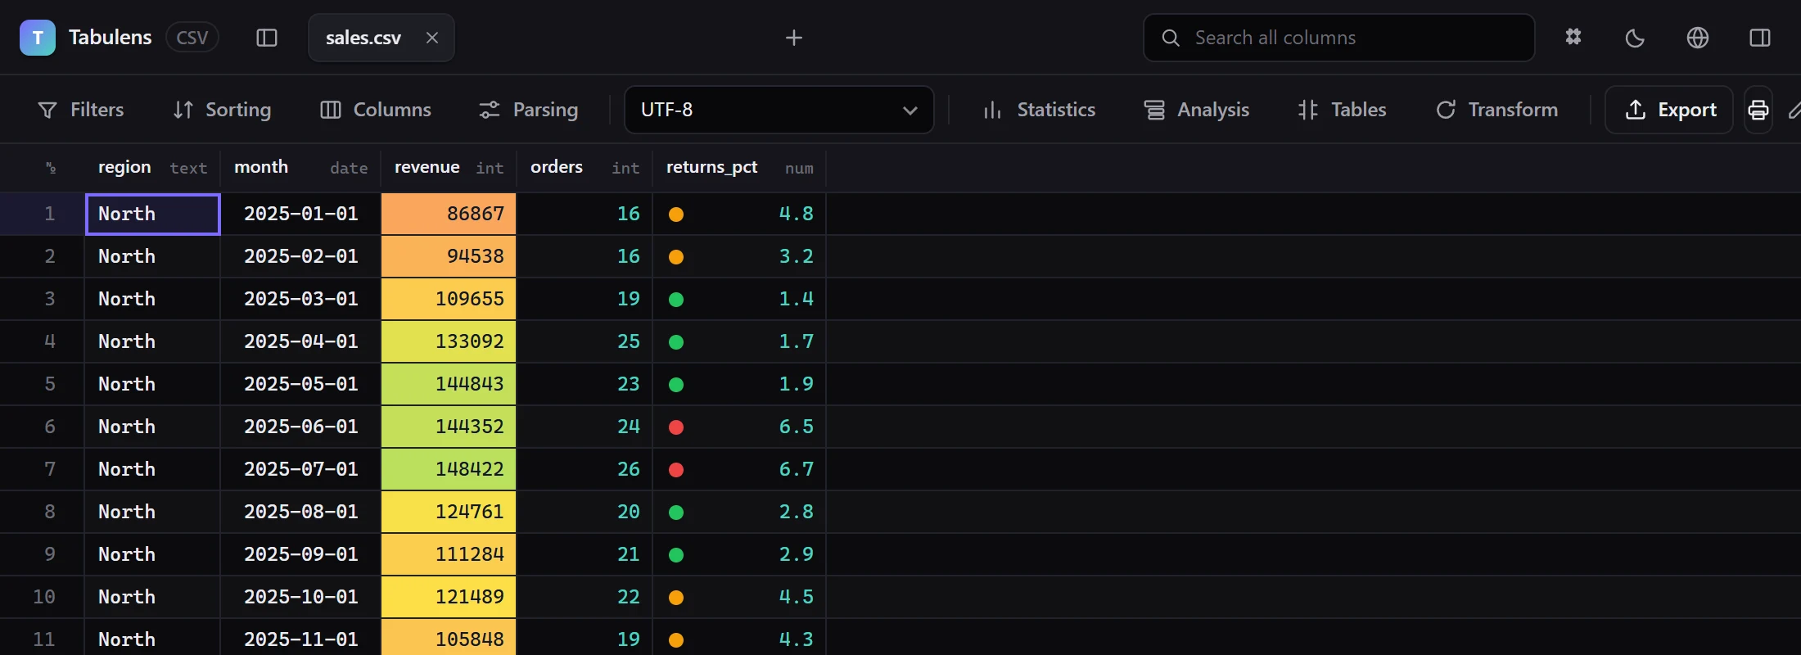Open the Parsing settings
The image size is (1801, 655).
(x=529, y=110)
